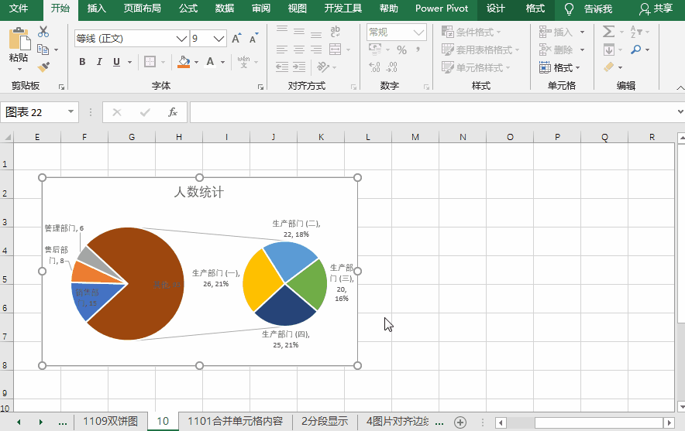The height and width of the screenshot is (431, 685).
Task: Toggle Italic formatting
Action: pyautogui.click(x=99, y=62)
